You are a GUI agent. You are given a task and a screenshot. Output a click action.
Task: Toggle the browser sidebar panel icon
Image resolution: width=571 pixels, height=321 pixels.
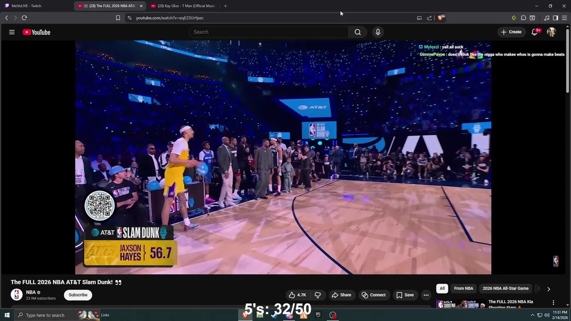(555, 18)
